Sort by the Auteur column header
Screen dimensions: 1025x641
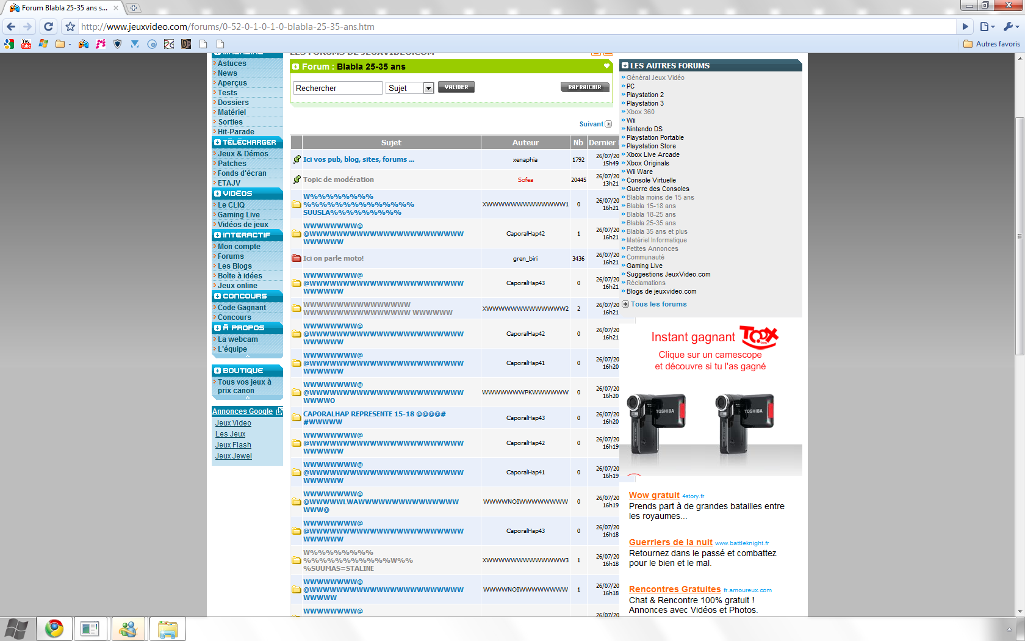(x=525, y=142)
